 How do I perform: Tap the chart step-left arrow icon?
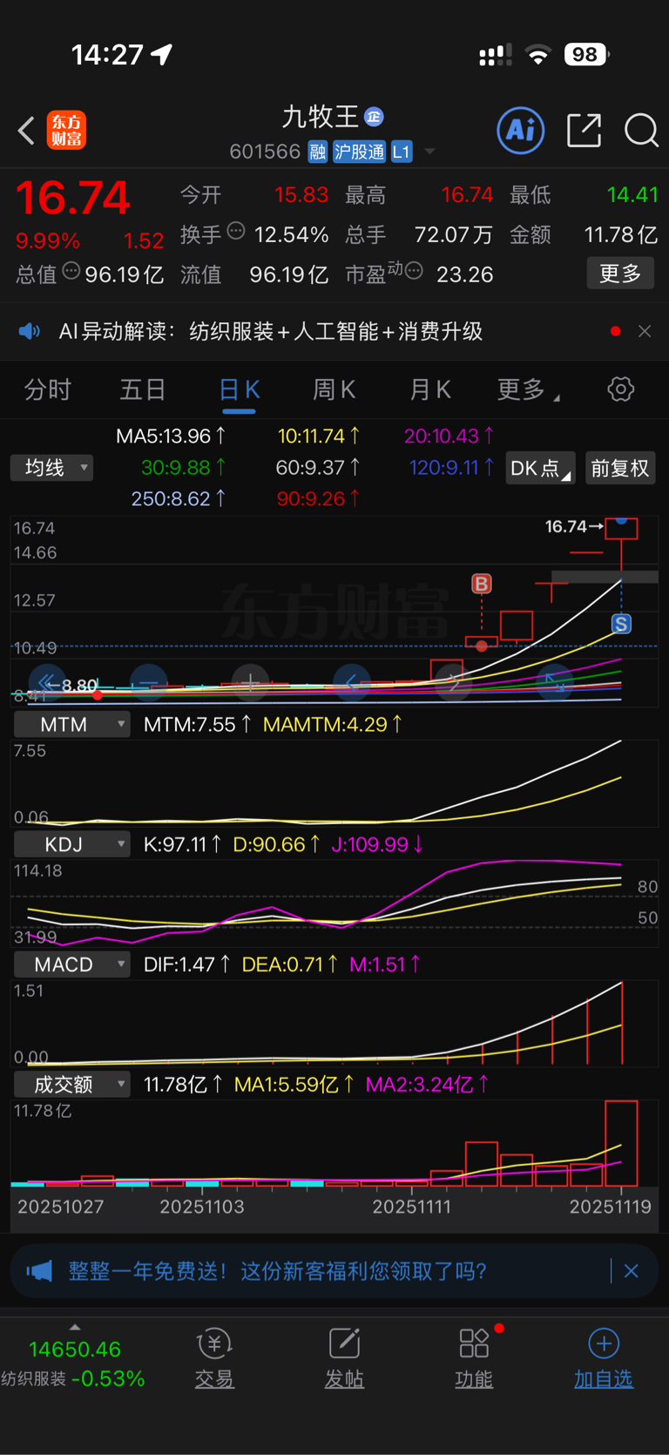(352, 682)
